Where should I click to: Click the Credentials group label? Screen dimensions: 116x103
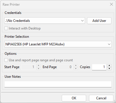[x=13, y=13]
